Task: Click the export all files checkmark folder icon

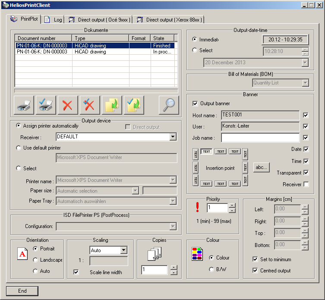Action: pos(134,105)
